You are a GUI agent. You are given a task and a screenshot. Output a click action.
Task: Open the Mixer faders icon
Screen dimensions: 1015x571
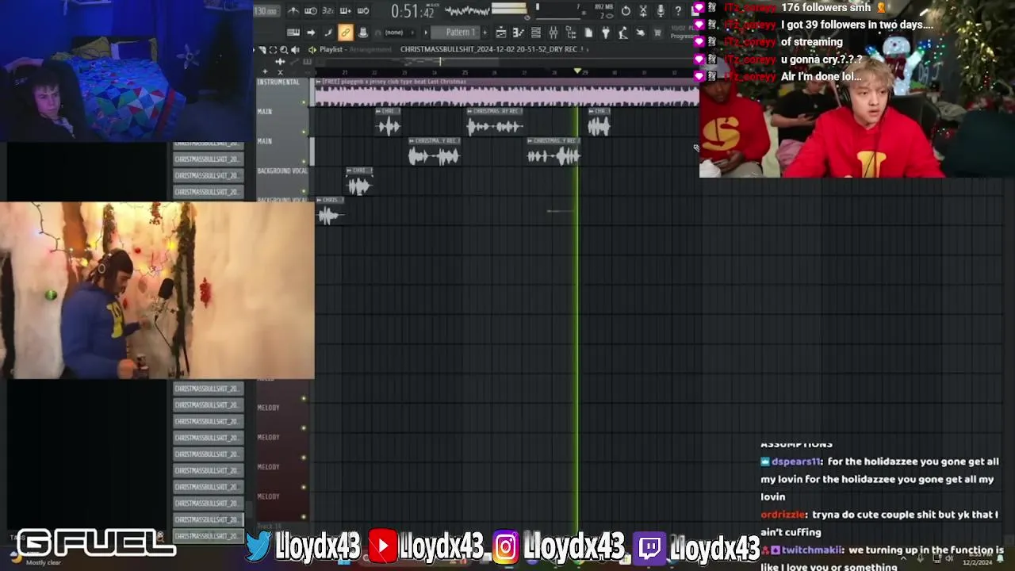[x=553, y=33]
